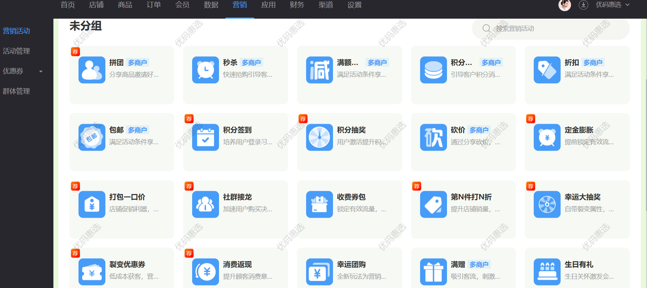Open 活动管理 in the sidebar
Viewport: 647px width, 288px height.
coord(16,51)
